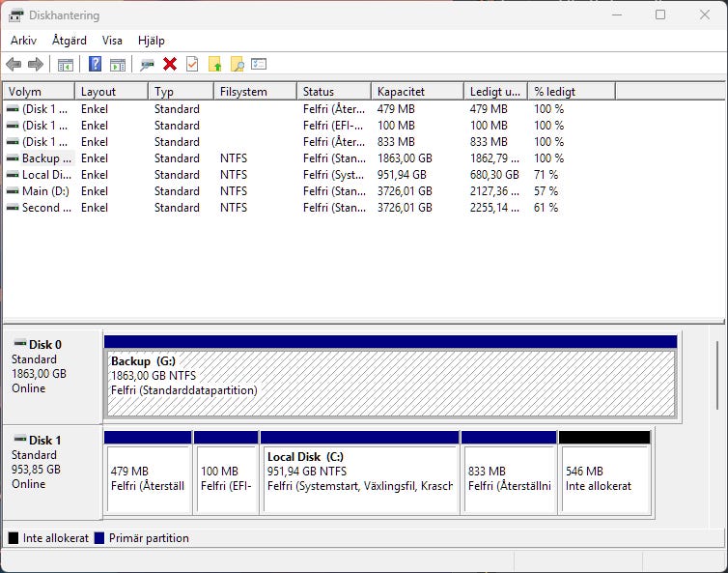The image size is (728, 573).
Task: Open Help via the blue question mark icon
Action: [x=96, y=65]
